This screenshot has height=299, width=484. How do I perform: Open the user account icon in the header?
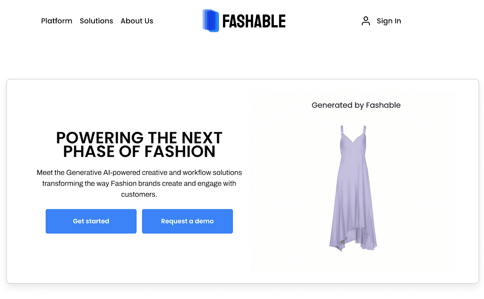tap(366, 21)
